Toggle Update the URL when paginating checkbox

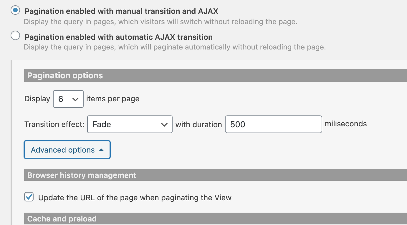click(29, 197)
